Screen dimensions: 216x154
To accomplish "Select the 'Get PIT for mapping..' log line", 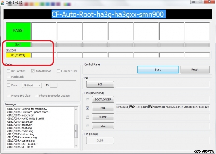I will click(x=27, y=109).
